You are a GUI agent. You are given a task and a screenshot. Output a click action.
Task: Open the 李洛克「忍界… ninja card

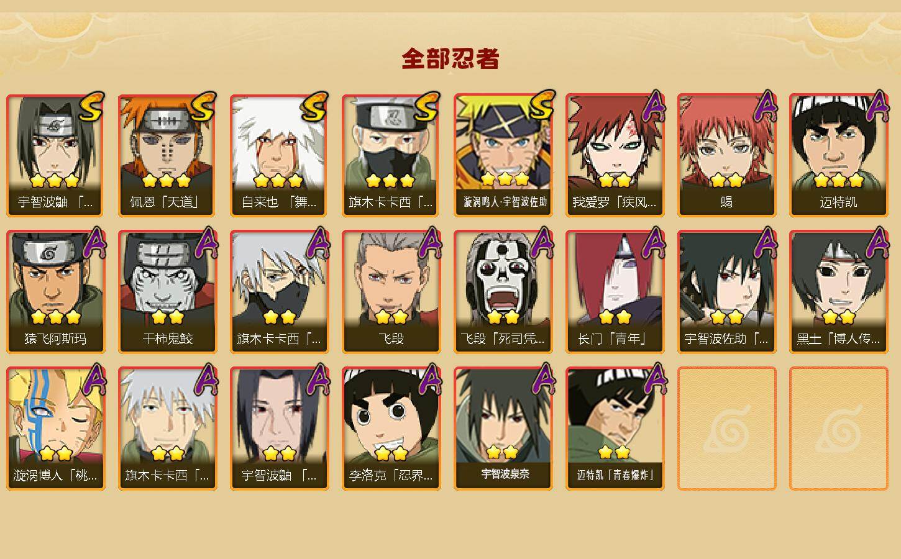coord(391,429)
